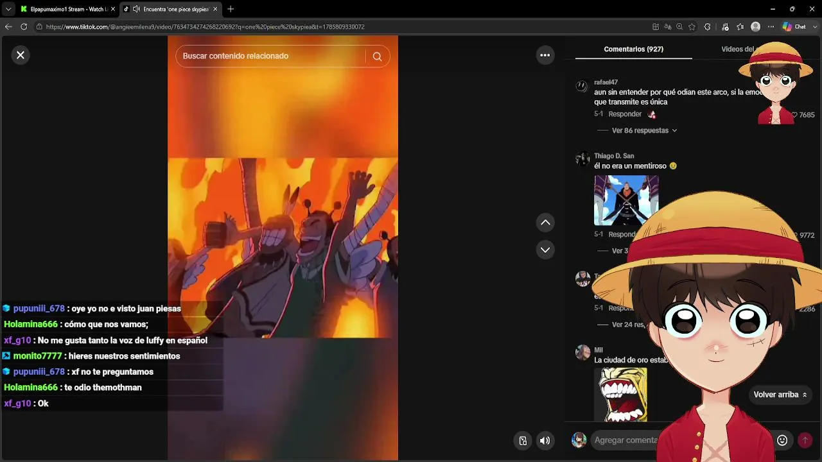The image size is (822, 462).
Task: Open Mil's profile name
Action: point(599,350)
